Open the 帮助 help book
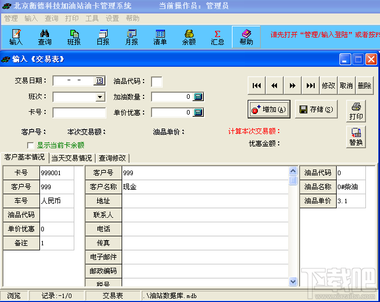Image resolution: width=380 pixels, height=302 pixels. point(246,37)
